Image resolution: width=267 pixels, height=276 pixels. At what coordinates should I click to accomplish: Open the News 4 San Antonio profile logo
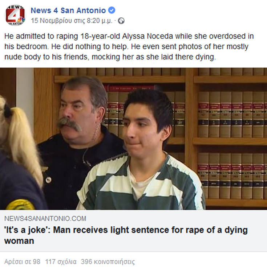point(15,15)
